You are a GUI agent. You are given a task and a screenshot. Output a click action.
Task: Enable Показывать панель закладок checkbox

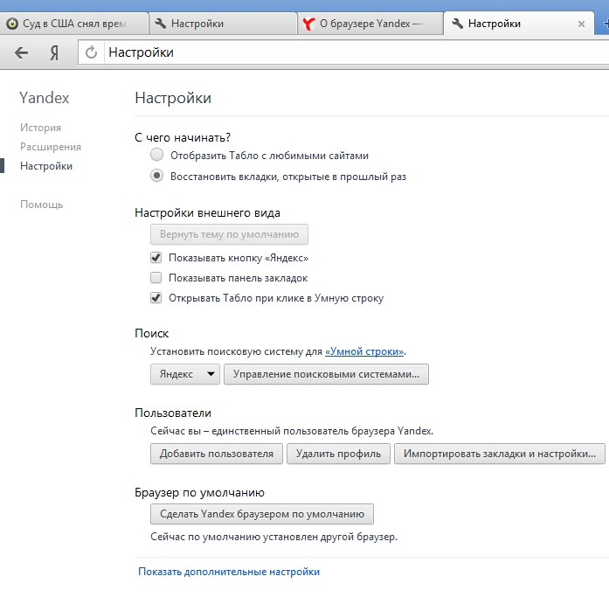[x=156, y=278]
